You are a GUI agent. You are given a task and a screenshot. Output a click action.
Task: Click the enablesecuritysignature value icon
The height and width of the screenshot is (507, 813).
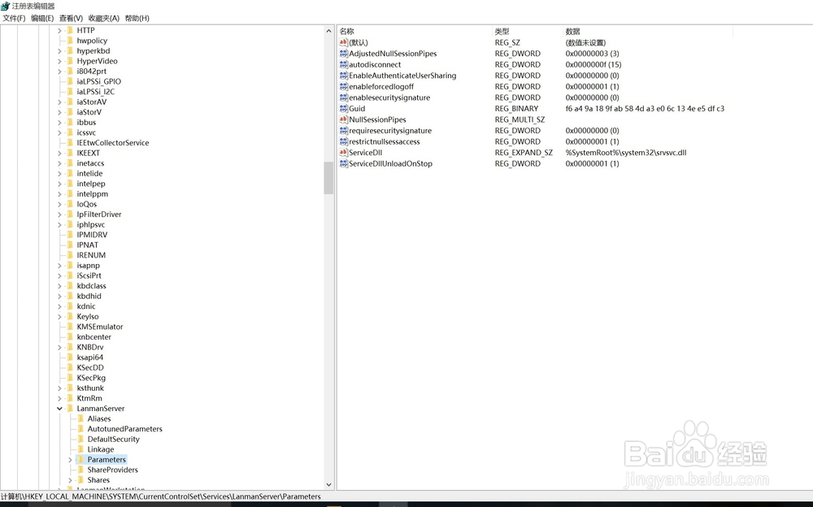point(343,97)
